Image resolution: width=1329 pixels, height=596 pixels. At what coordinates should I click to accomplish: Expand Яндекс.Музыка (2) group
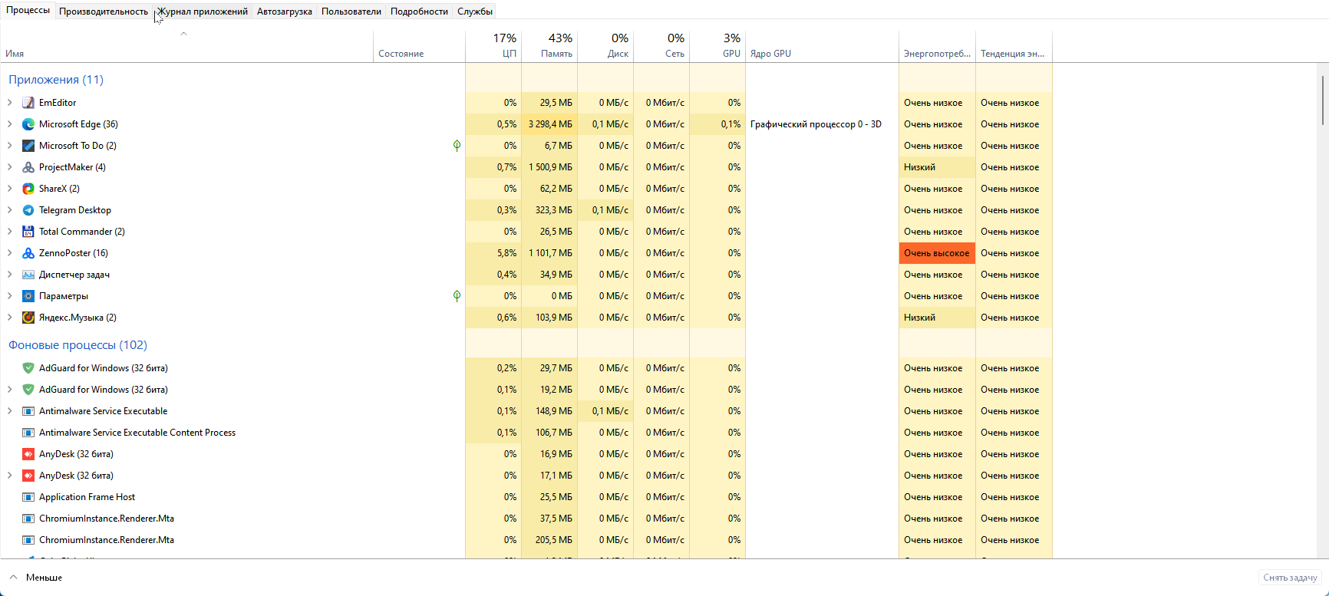[9, 318]
